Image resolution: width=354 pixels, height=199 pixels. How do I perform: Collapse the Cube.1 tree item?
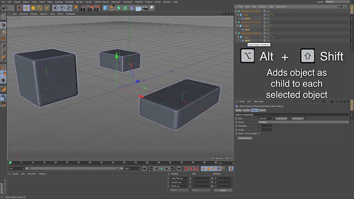[238, 26]
